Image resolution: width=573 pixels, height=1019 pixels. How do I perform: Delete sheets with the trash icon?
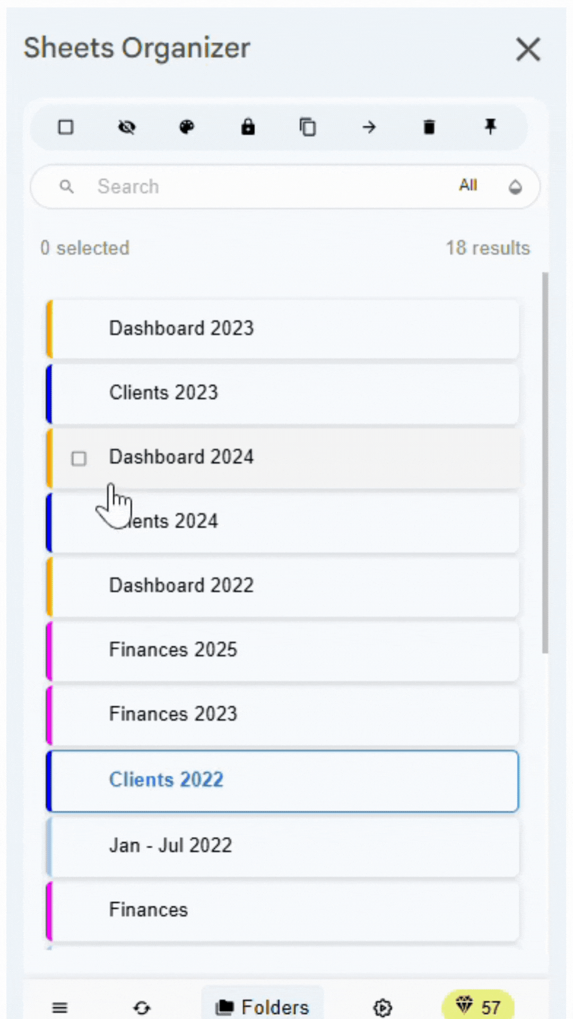(x=429, y=127)
